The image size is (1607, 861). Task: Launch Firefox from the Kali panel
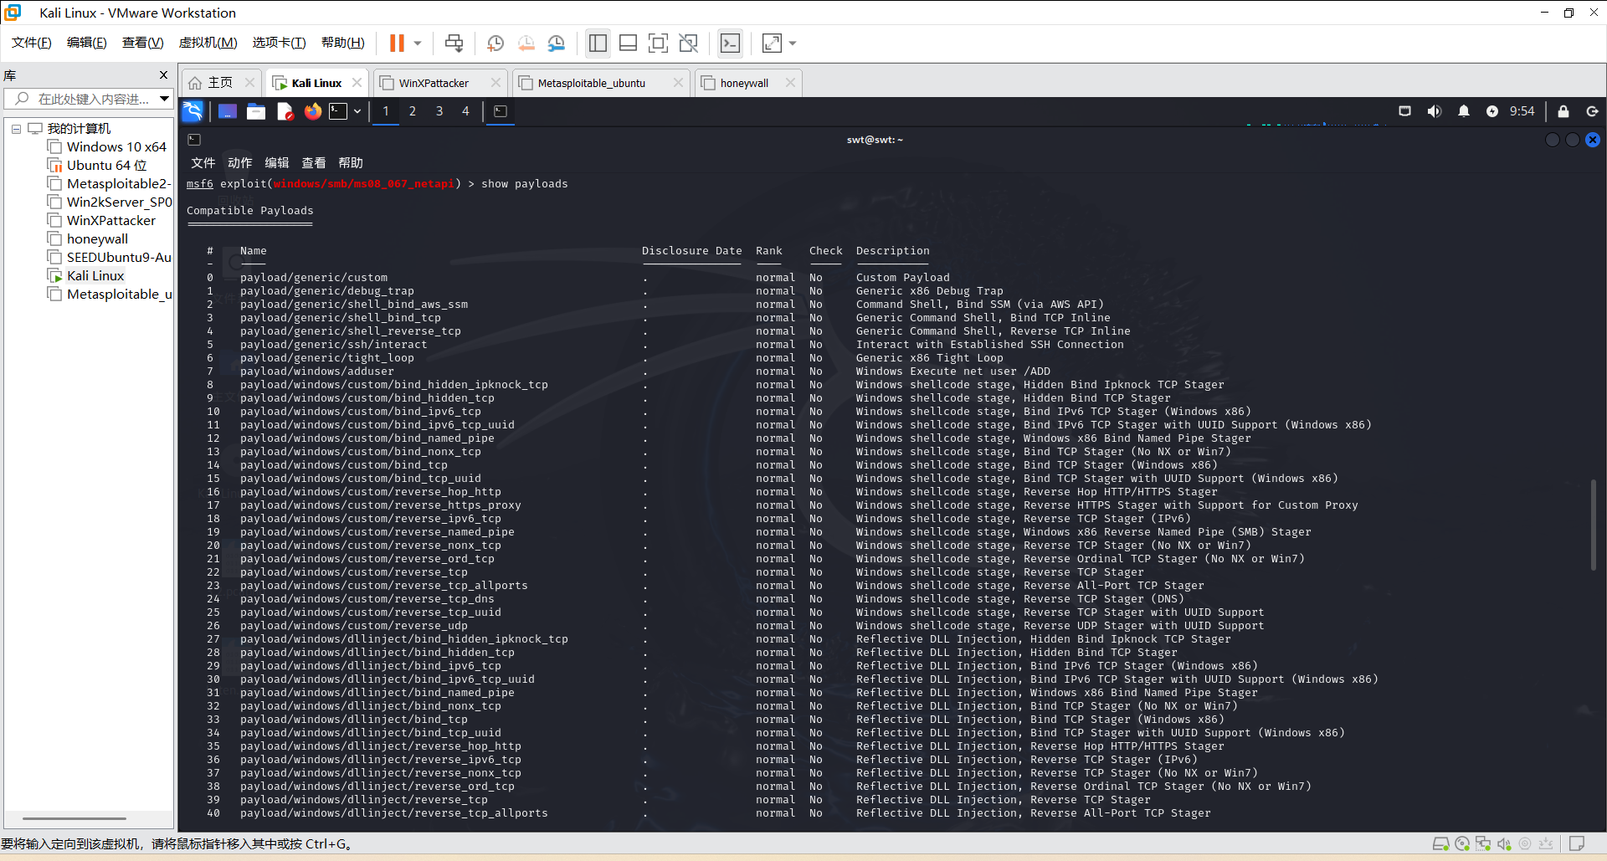click(x=313, y=111)
